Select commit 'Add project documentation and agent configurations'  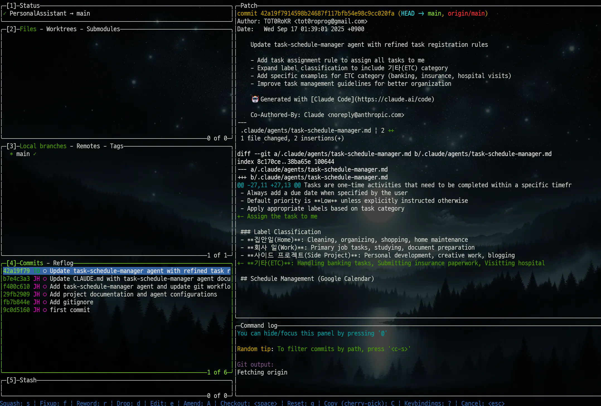[117, 294]
